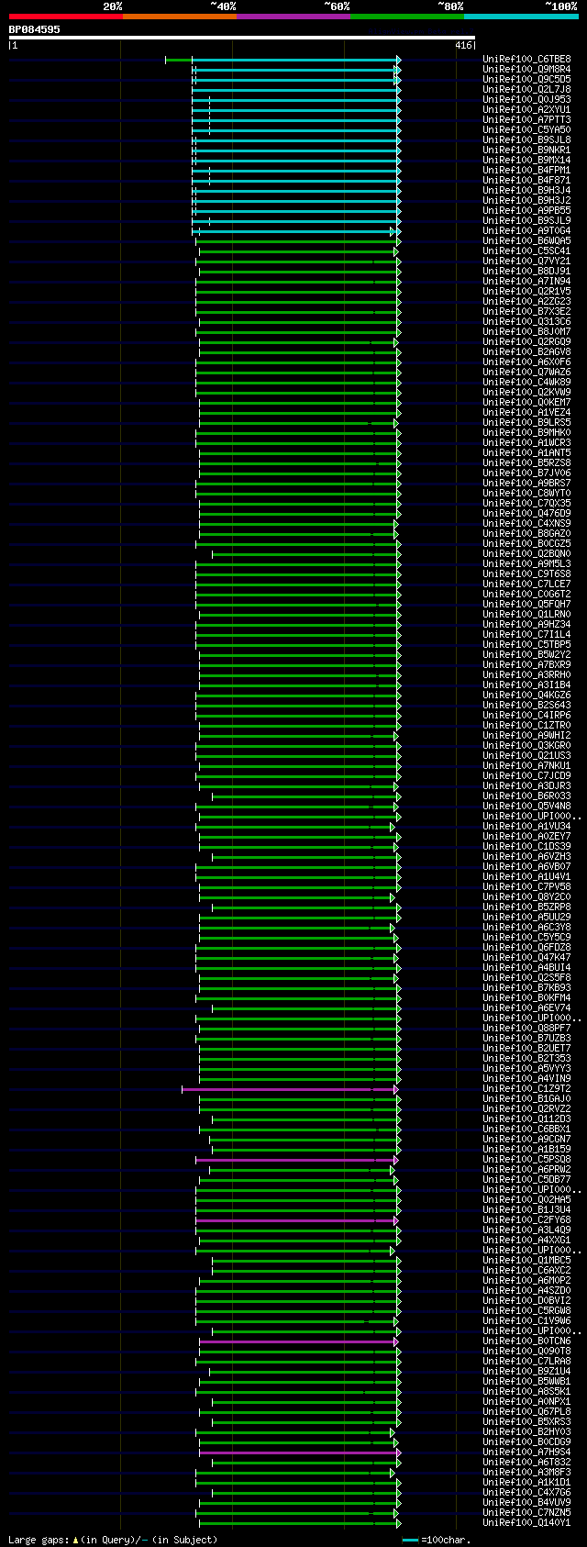Select label UniRef100_Q5FQH7
The width and height of the screenshot is (587, 1547).
point(526,605)
